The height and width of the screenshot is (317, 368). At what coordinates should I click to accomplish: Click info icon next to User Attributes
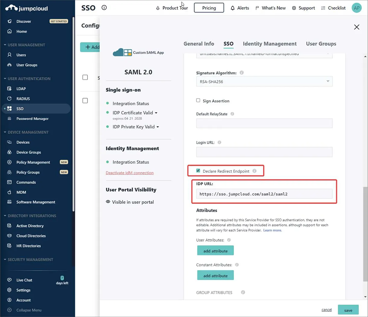(x=229, y=240)
